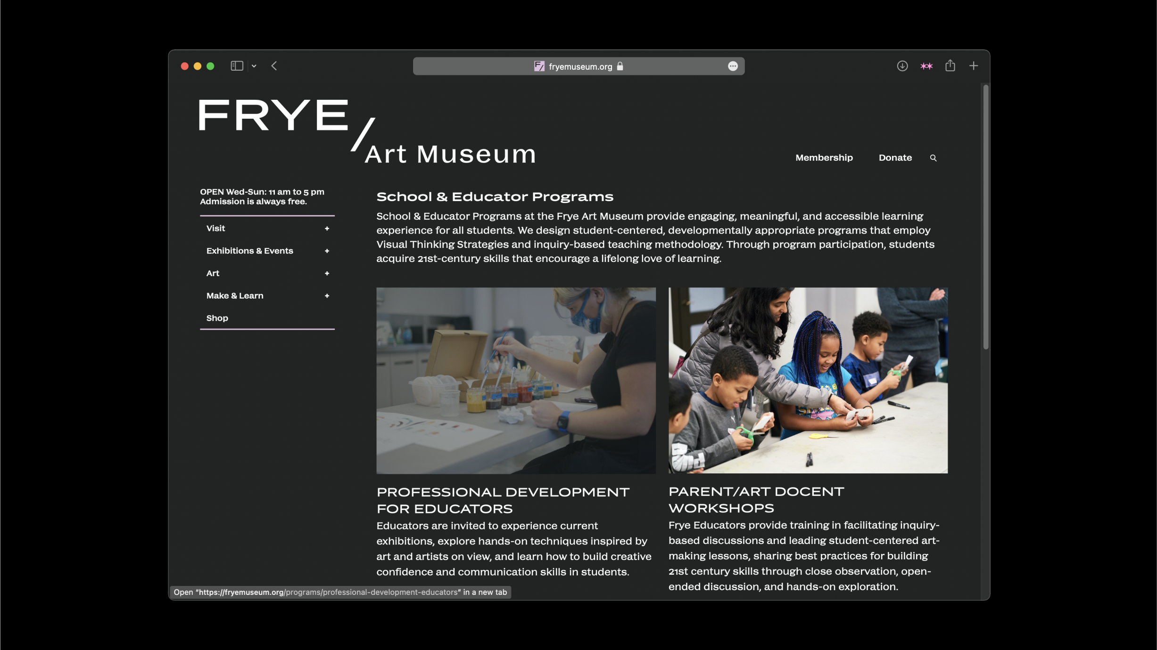Open the Professional Development for Educators heading

(x=503, y=500)
